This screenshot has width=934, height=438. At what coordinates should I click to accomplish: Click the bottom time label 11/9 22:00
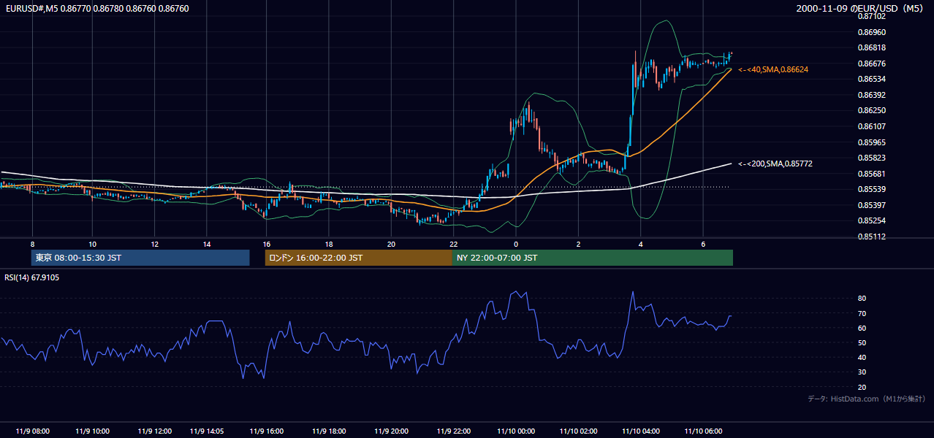click(x=454, y=431)
